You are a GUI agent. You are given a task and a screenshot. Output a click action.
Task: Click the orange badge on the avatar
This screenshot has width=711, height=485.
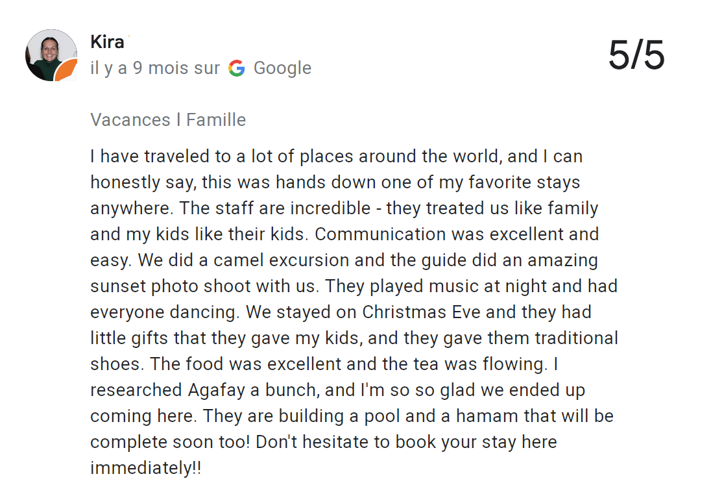pos(67,71)
